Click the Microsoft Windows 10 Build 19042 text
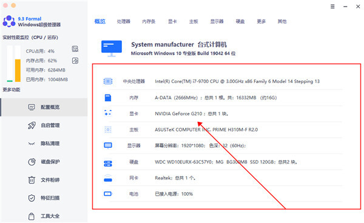The width and height of the screenshot is (364, 223). tap(183, 53)
